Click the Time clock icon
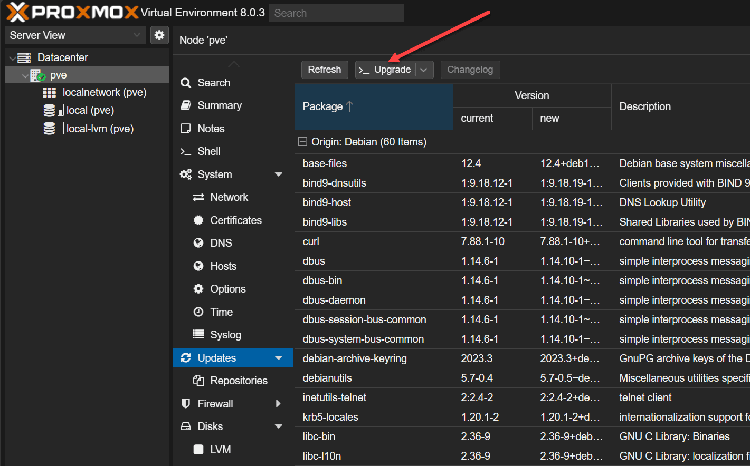The image size is (750, 466). pyautogui.click(x=198, y=312)
